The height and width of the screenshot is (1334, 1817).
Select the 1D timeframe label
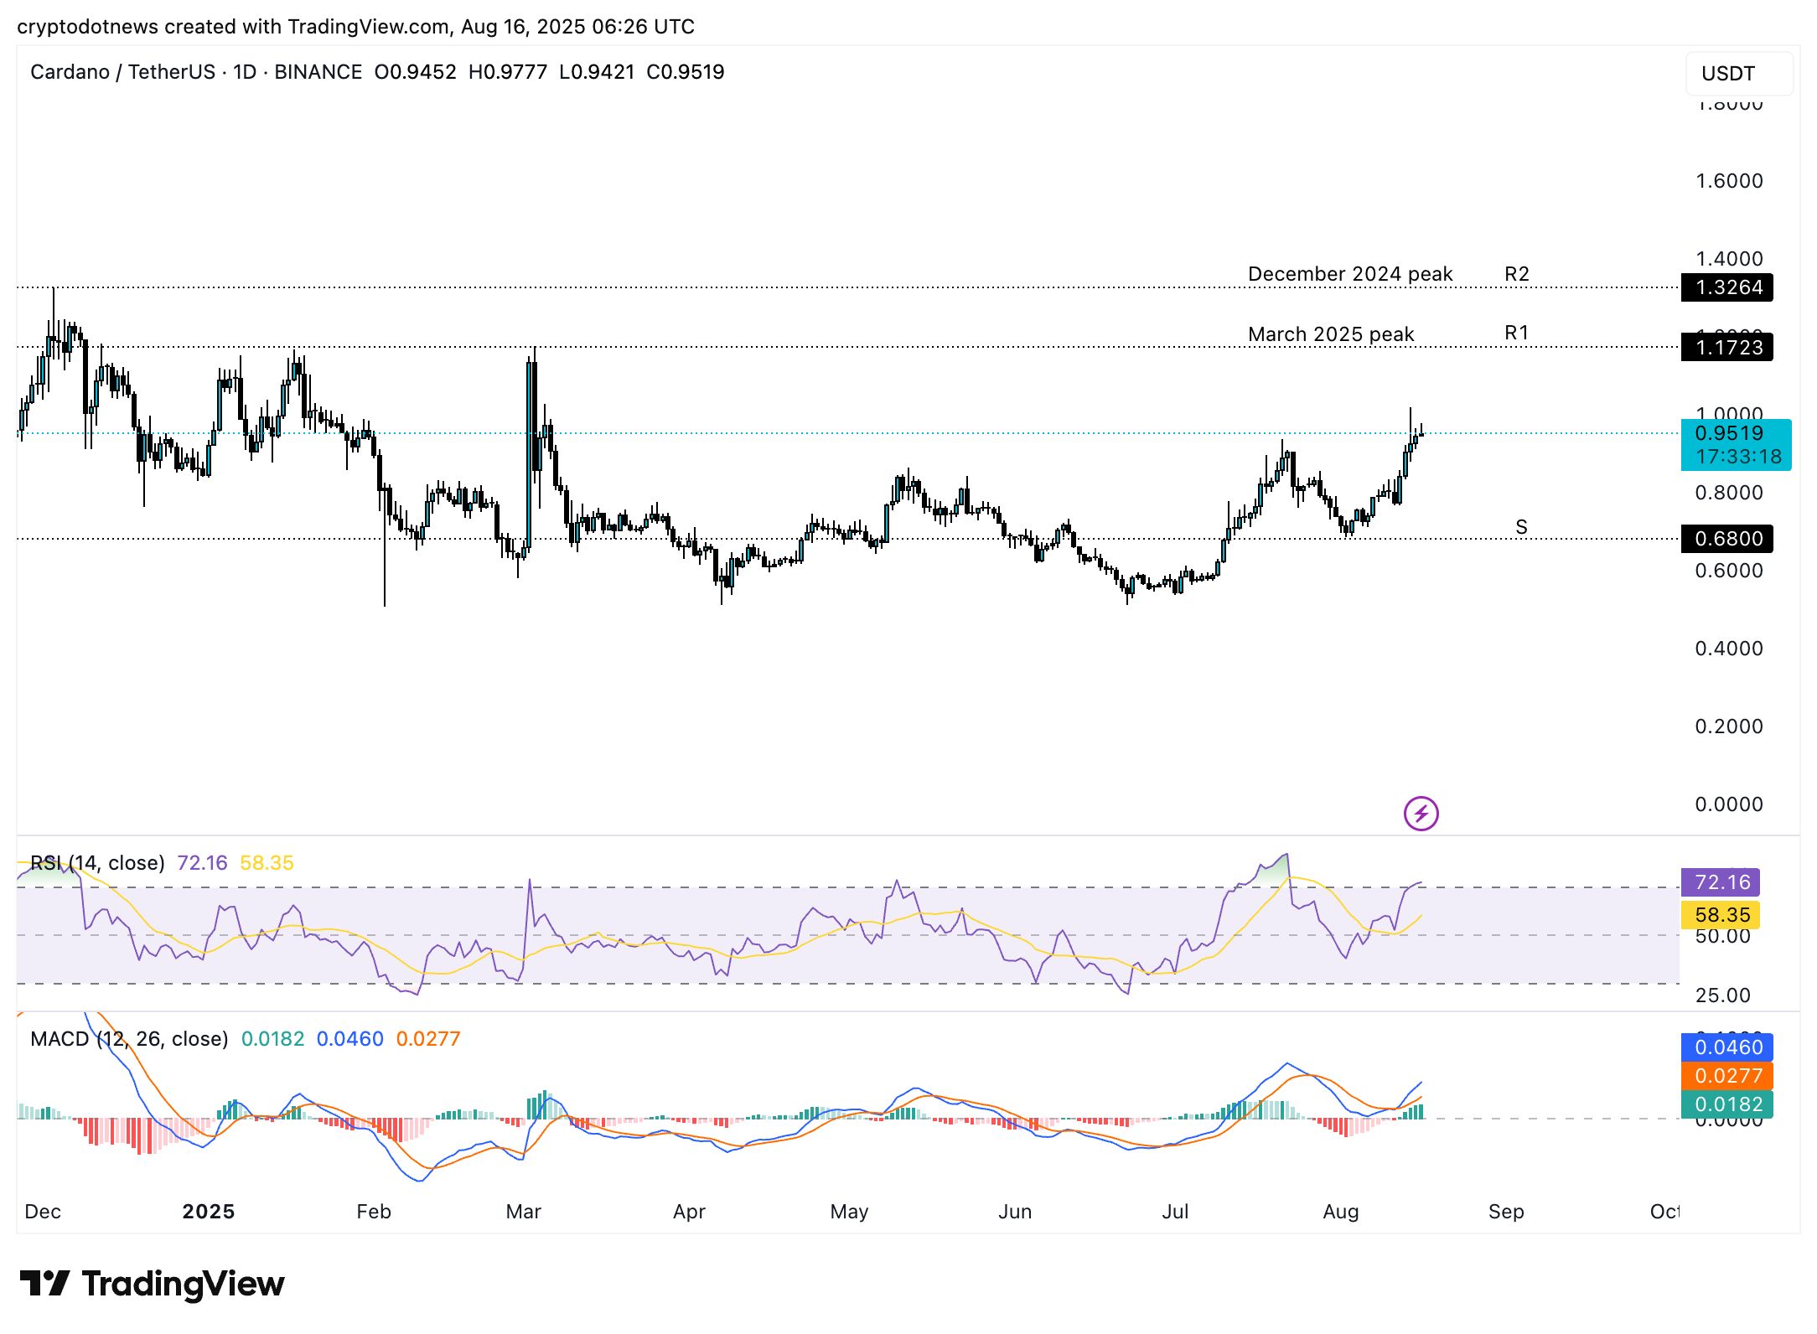coord(246,72)
